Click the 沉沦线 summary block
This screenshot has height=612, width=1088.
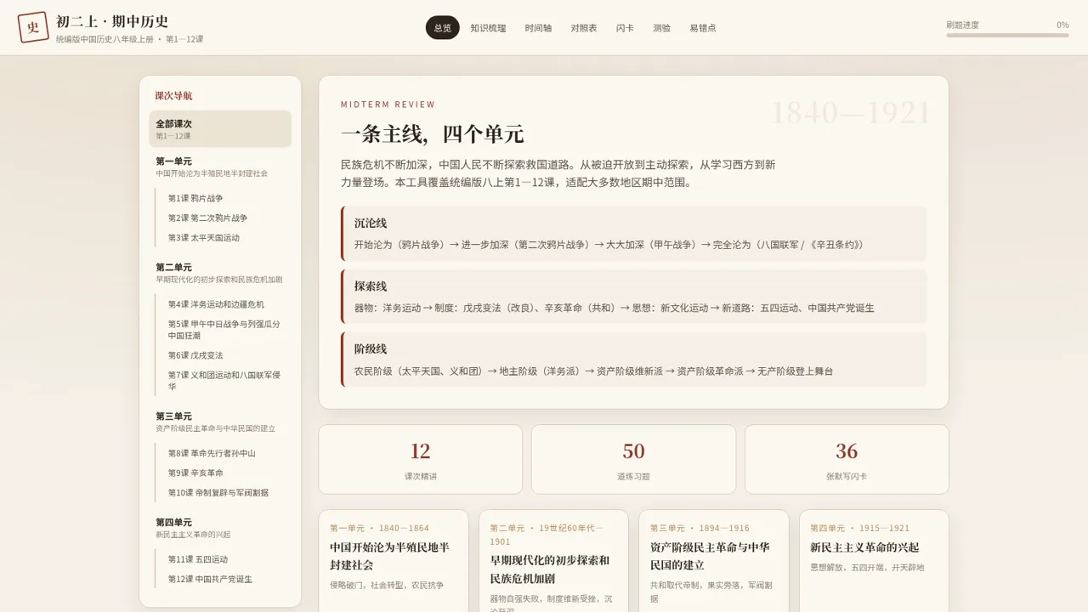pyautogui.click(x=633, y=234)
